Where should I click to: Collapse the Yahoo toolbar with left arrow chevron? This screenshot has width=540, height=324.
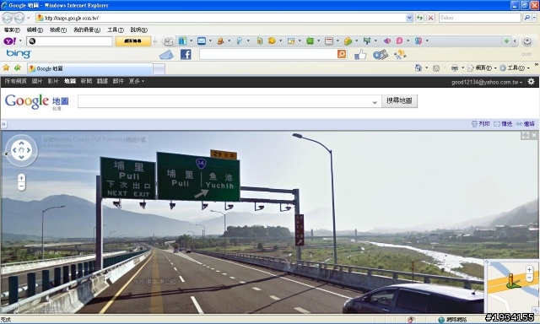click(515, 41)
